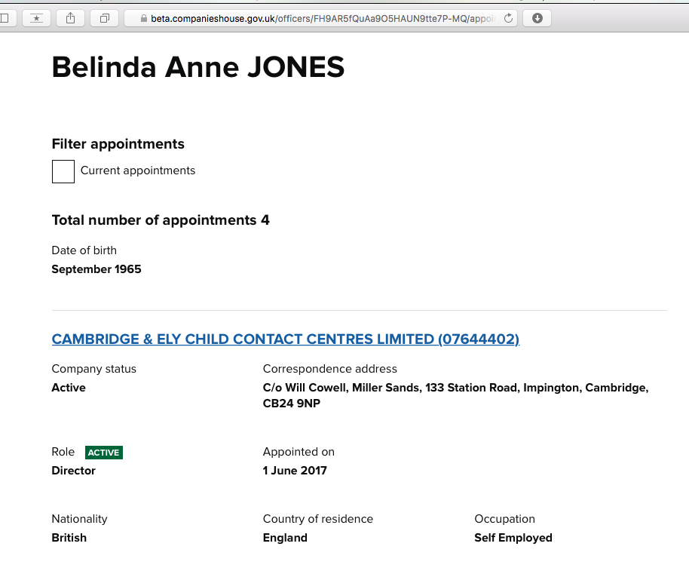Viewport: 689px width, 571px height.
Task: Click the England country of residence value
Action: (x=285, y=538)
